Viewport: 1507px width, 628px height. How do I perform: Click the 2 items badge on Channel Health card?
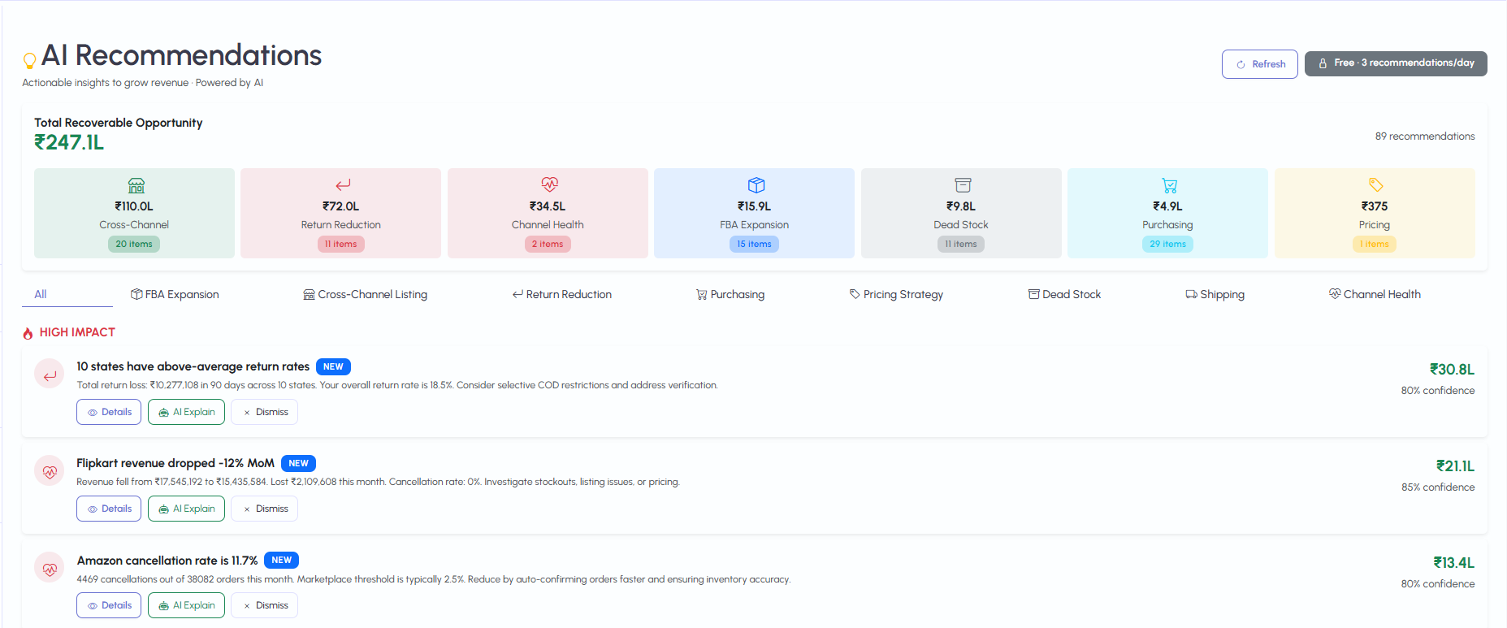coord(548,244)
